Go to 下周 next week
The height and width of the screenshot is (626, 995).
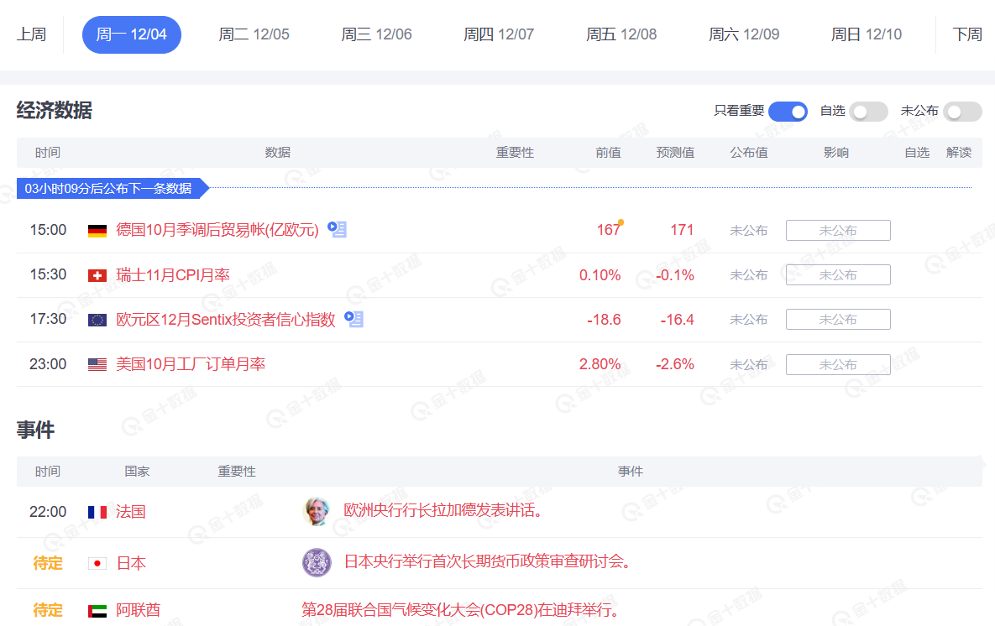970,34
